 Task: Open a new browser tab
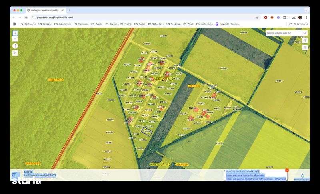pyautogui.click(x=69, y=10)
